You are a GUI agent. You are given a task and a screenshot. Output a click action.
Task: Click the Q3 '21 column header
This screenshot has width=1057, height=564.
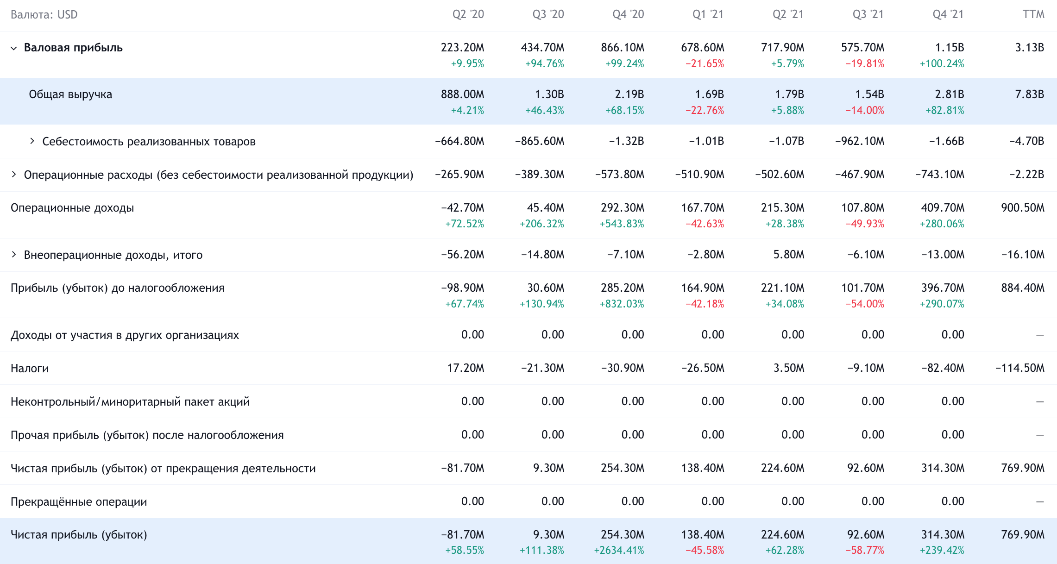click(x=868, y=14)
